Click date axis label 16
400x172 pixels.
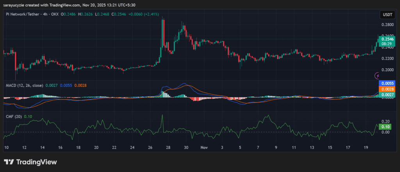point(60,147)
